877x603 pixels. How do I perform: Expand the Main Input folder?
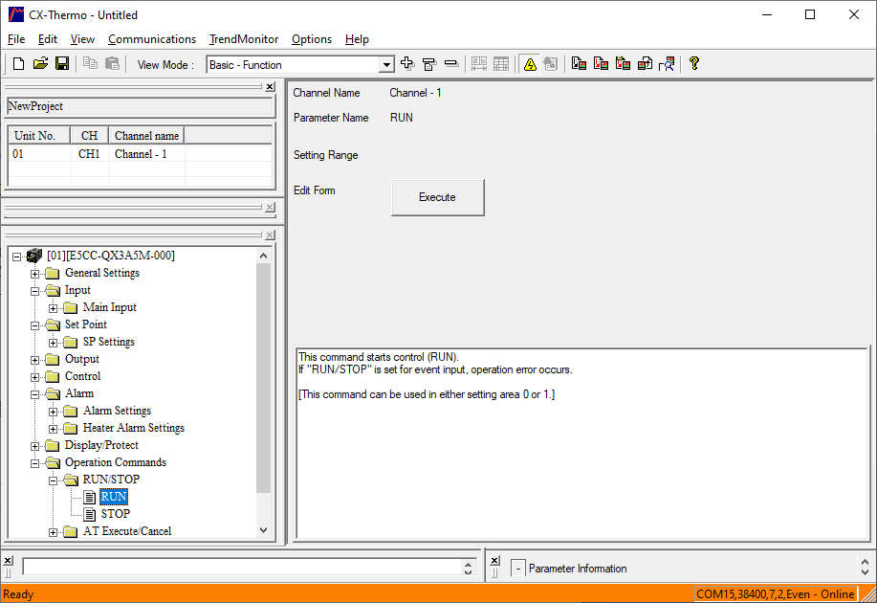(53, 308)
